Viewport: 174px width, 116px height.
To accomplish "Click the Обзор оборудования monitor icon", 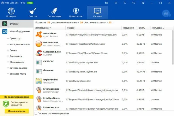I will point(5,31).
